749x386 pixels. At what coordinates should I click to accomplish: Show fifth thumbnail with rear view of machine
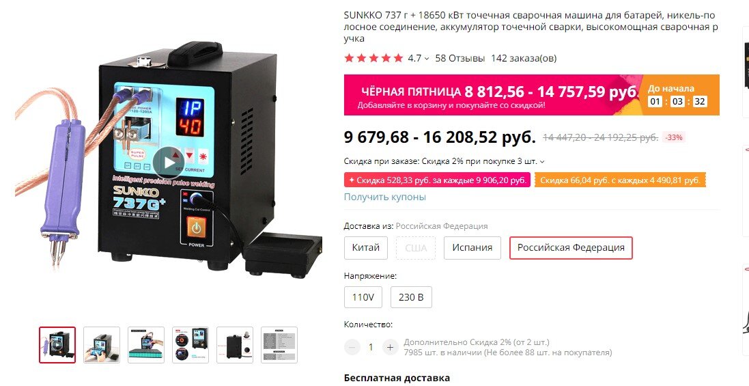pyautogui.click(x=235, y=345)
